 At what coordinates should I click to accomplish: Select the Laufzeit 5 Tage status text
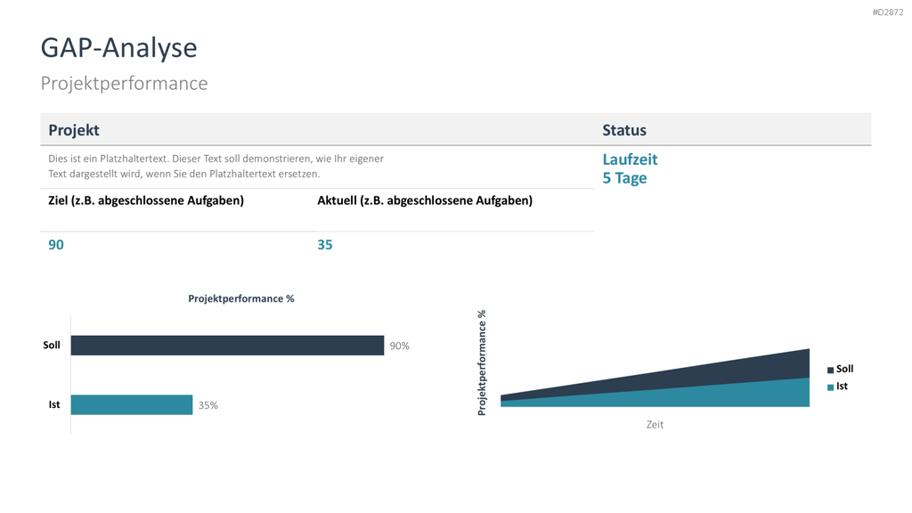630,168
